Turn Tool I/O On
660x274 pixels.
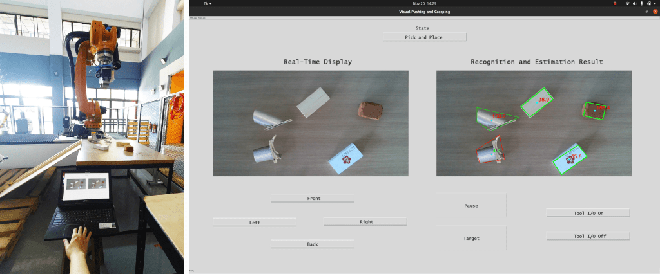click(x=588, y=213)
